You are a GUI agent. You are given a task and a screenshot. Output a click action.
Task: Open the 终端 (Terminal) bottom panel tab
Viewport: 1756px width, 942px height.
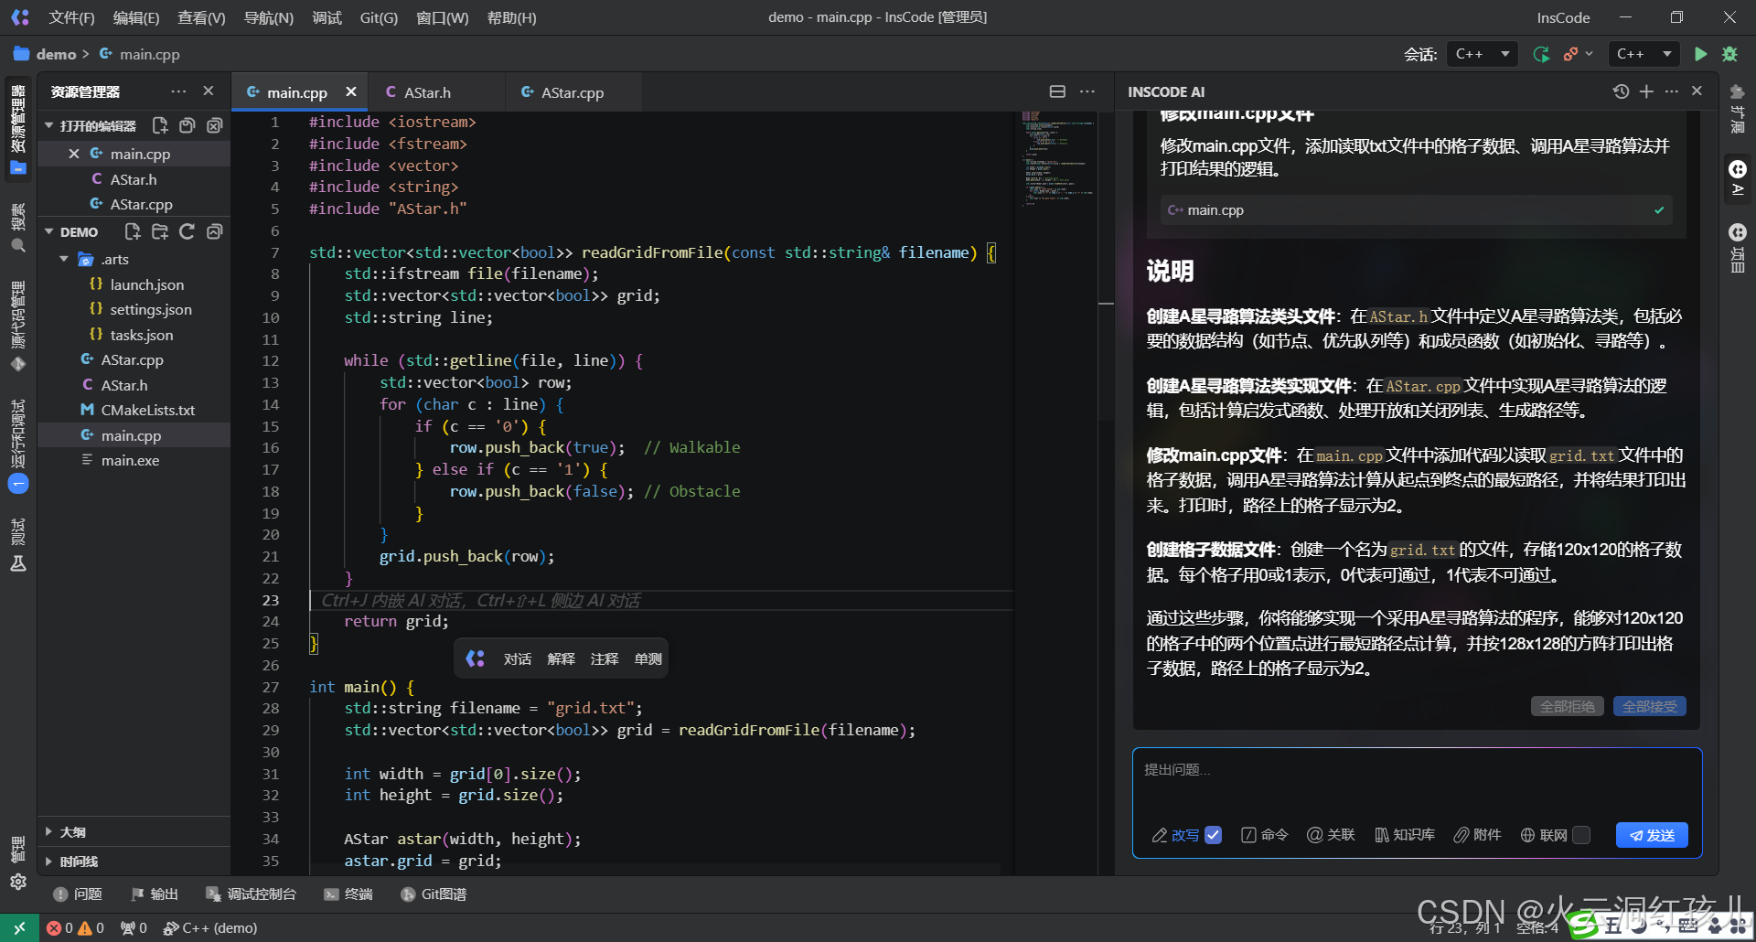pos(348,894)
